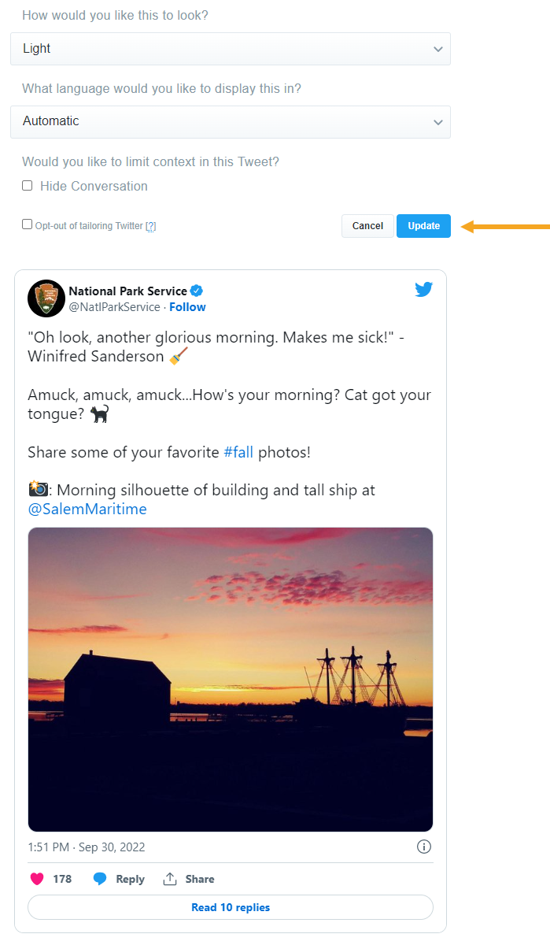Open the sunset silhouette photo
The width and height of the screenshot is (550, 945).
(231, 680)
